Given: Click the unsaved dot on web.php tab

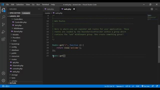Looking at the screenshot, I should click(x=74, y=9).
